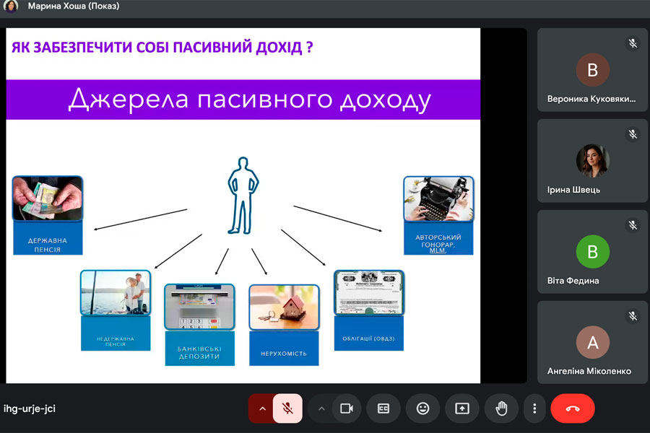
Task: Click the present screen icon
Action: (461, 408)
